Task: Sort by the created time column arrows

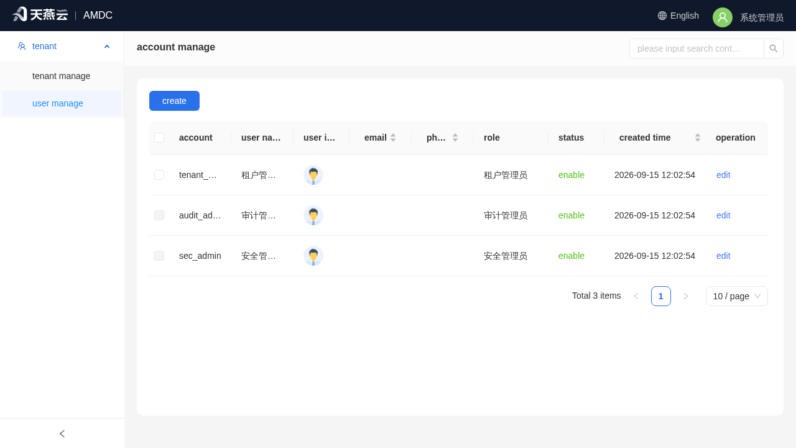Action: (698, 138)
